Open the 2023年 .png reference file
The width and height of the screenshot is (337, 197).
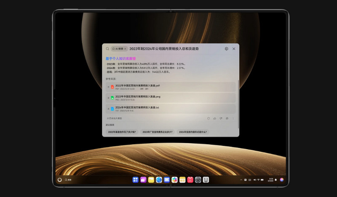pos(171,98)
